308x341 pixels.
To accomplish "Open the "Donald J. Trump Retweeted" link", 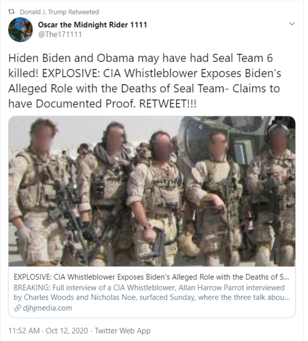I will click(59, 12).
